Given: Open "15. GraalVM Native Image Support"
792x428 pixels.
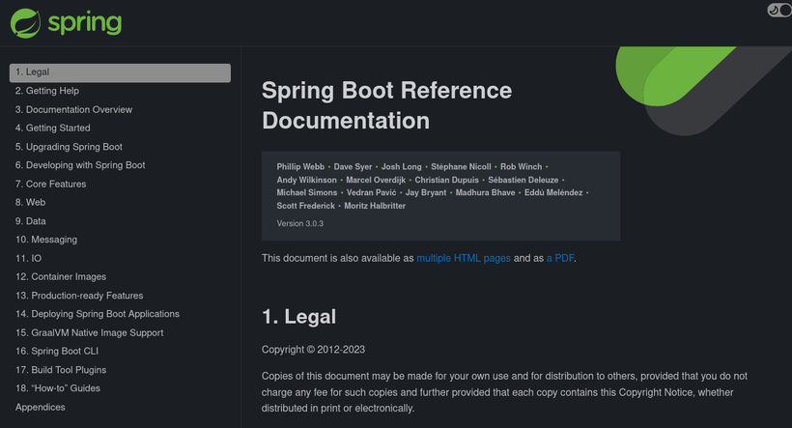Looking at the screenshot, I should (90, 332).
